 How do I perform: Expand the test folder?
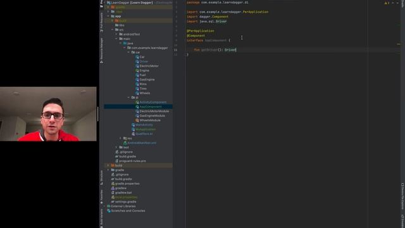[116, 148]
